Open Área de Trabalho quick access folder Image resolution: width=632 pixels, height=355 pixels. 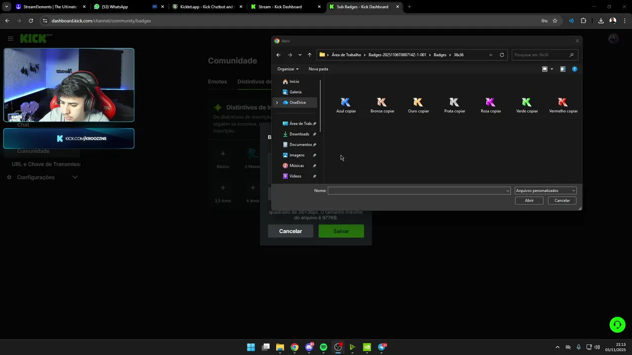(x=299, y=124)
